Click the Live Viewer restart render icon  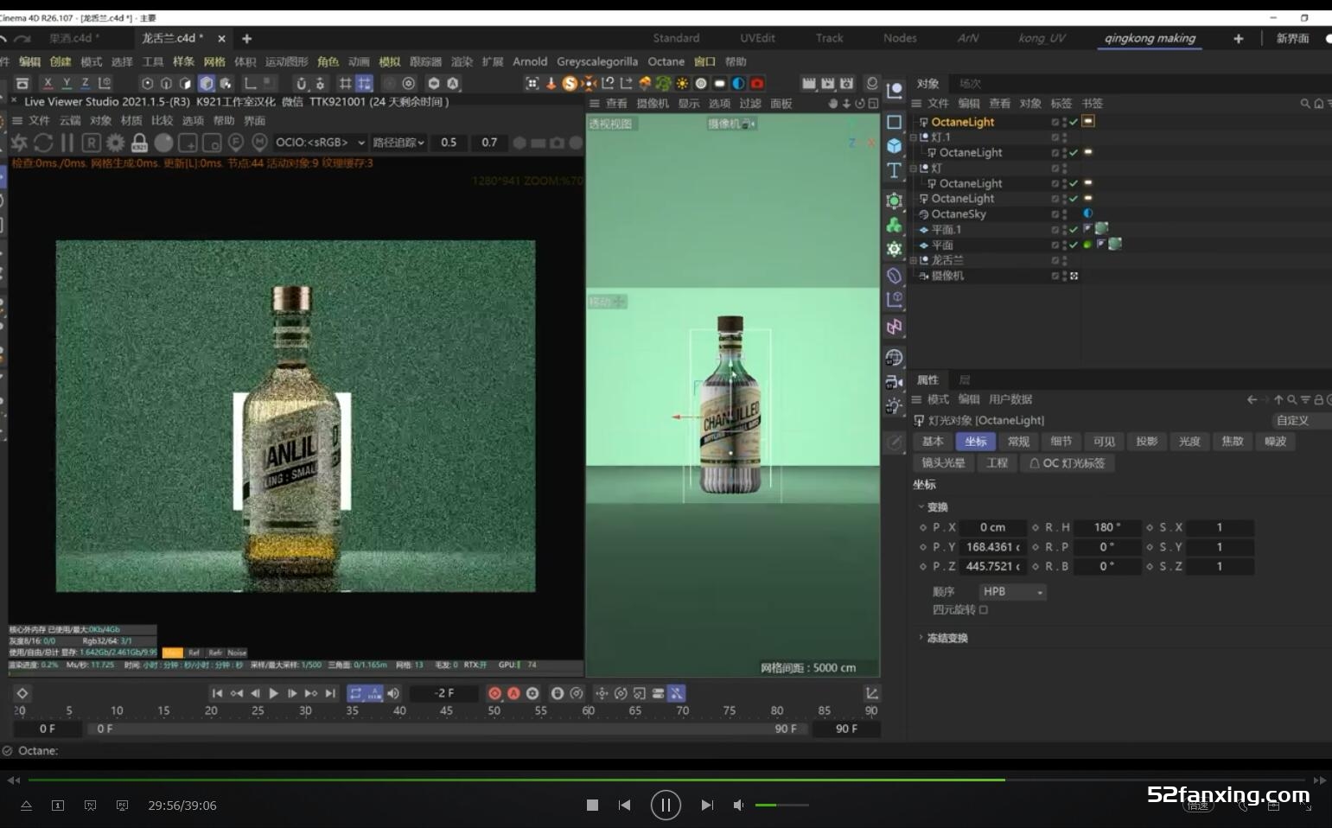click(43, 143)
